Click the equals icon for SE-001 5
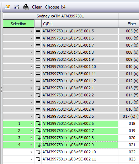This screenshot has width=139, height=164. (x=38, y=31)
